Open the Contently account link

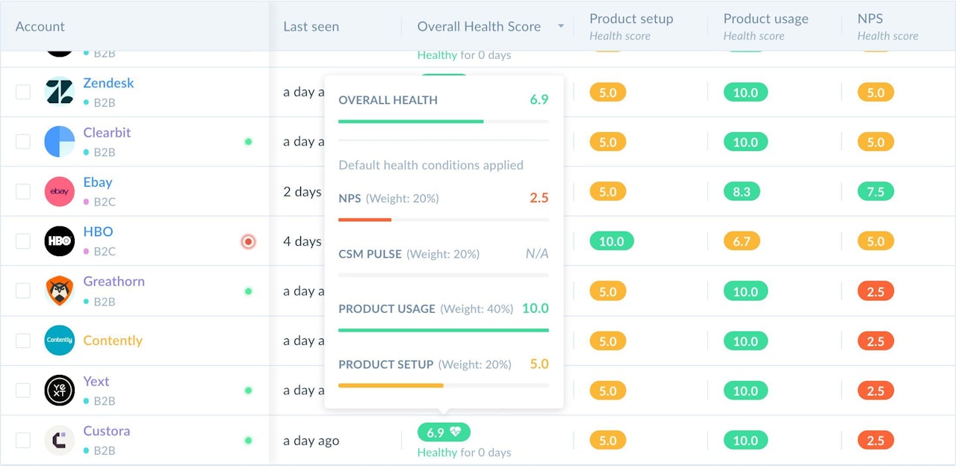[113, 341]
